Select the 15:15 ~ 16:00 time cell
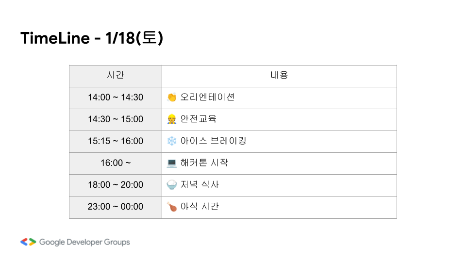This screenshot has width=466, height=262. [116, 141]
